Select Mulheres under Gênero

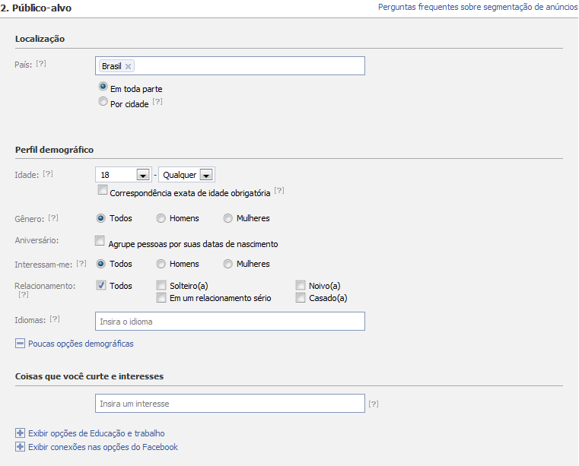point(228,218)
